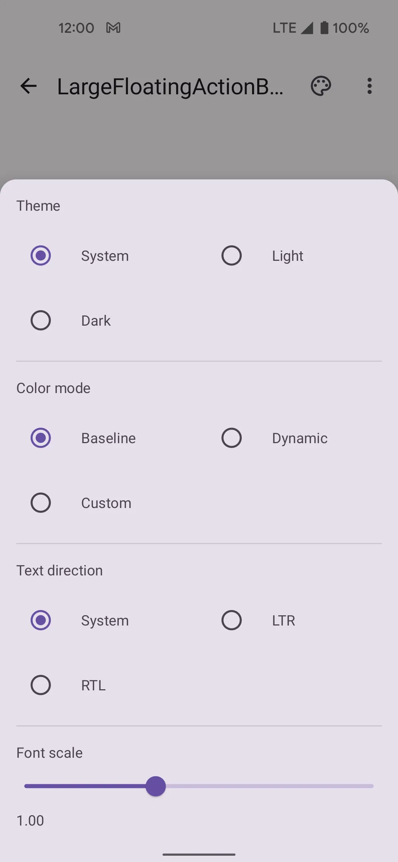Select the Dark theme option

pyautogui.click(x=41, y=320)
